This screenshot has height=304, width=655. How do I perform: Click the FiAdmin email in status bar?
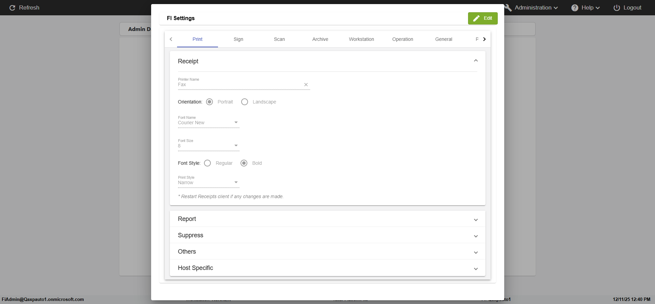tap(43, 300)
